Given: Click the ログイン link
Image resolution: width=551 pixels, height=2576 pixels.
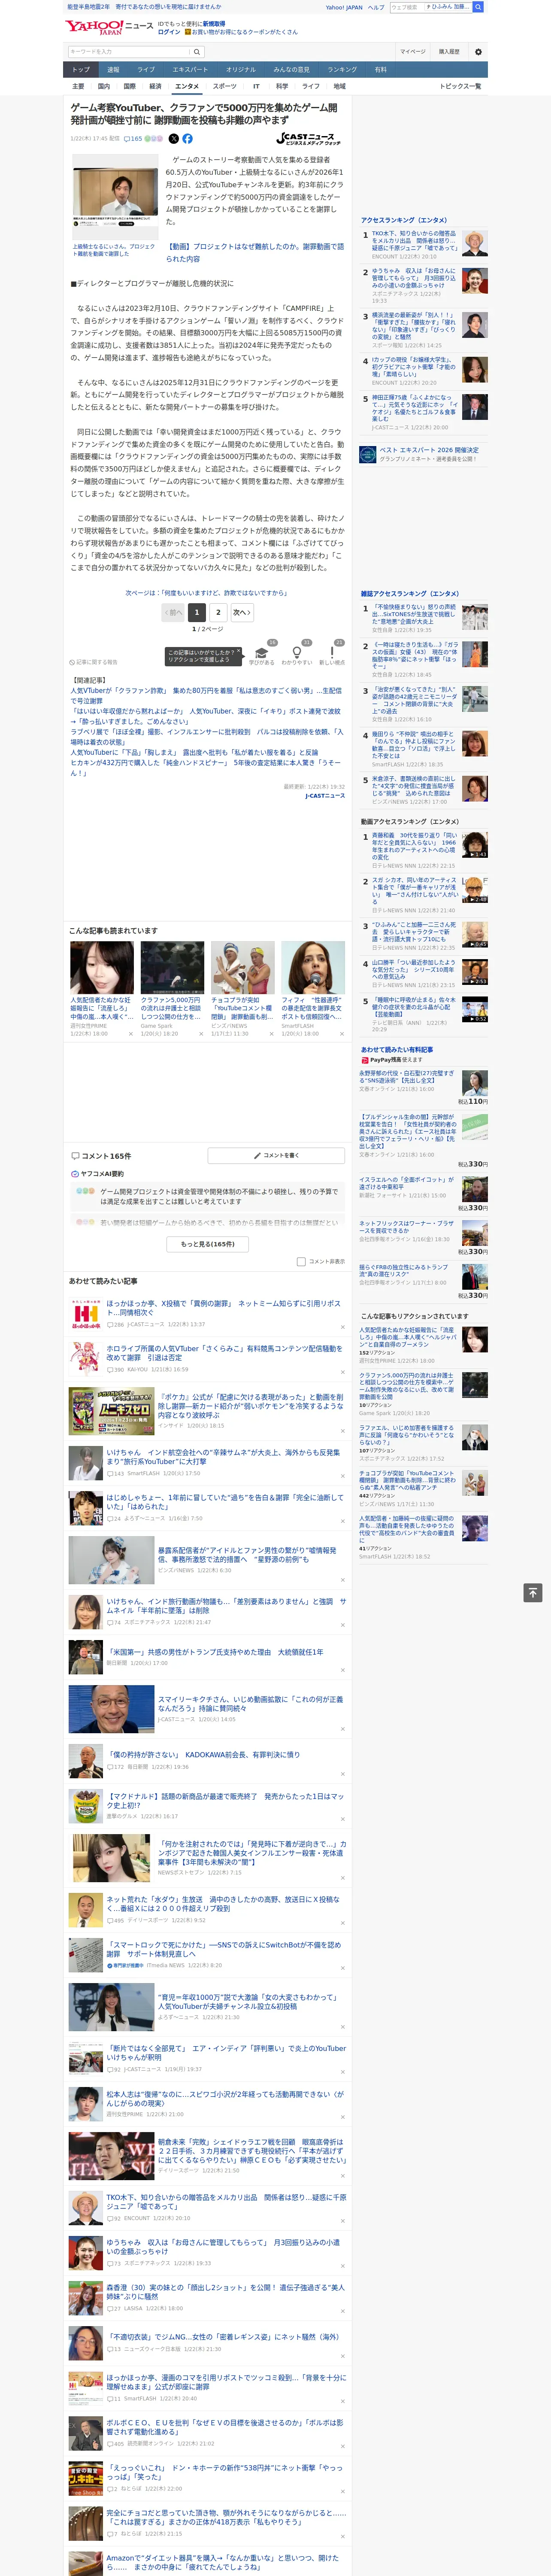Looking at the screenshot, I should click(x=169, y=32).
